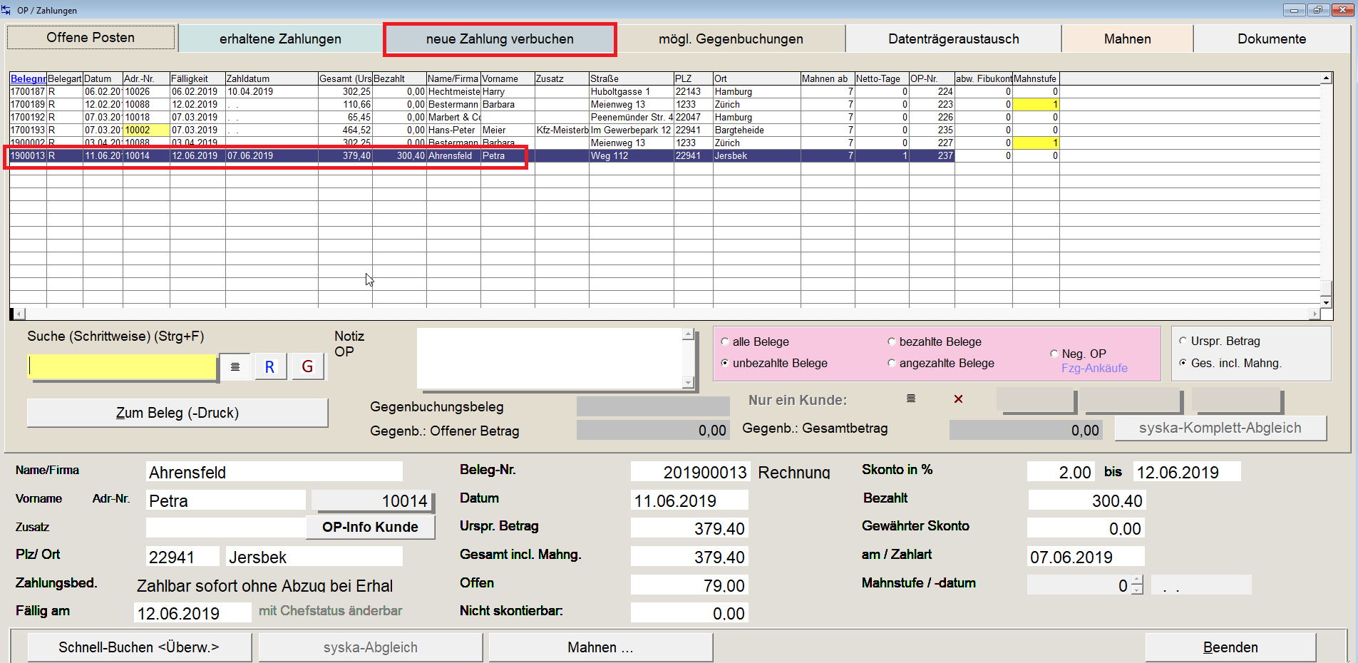Screen dimensions: 1358x663
Task: Click yellow Adr.-Nr. cell 10002
Action: point(146,130)
